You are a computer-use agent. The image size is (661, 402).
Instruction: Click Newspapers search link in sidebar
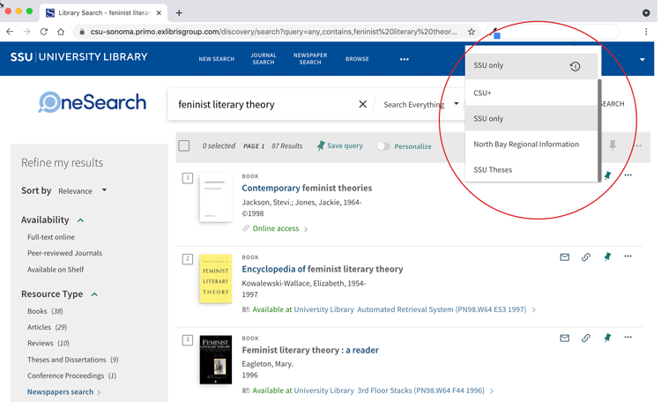click(x=60, y=392)
